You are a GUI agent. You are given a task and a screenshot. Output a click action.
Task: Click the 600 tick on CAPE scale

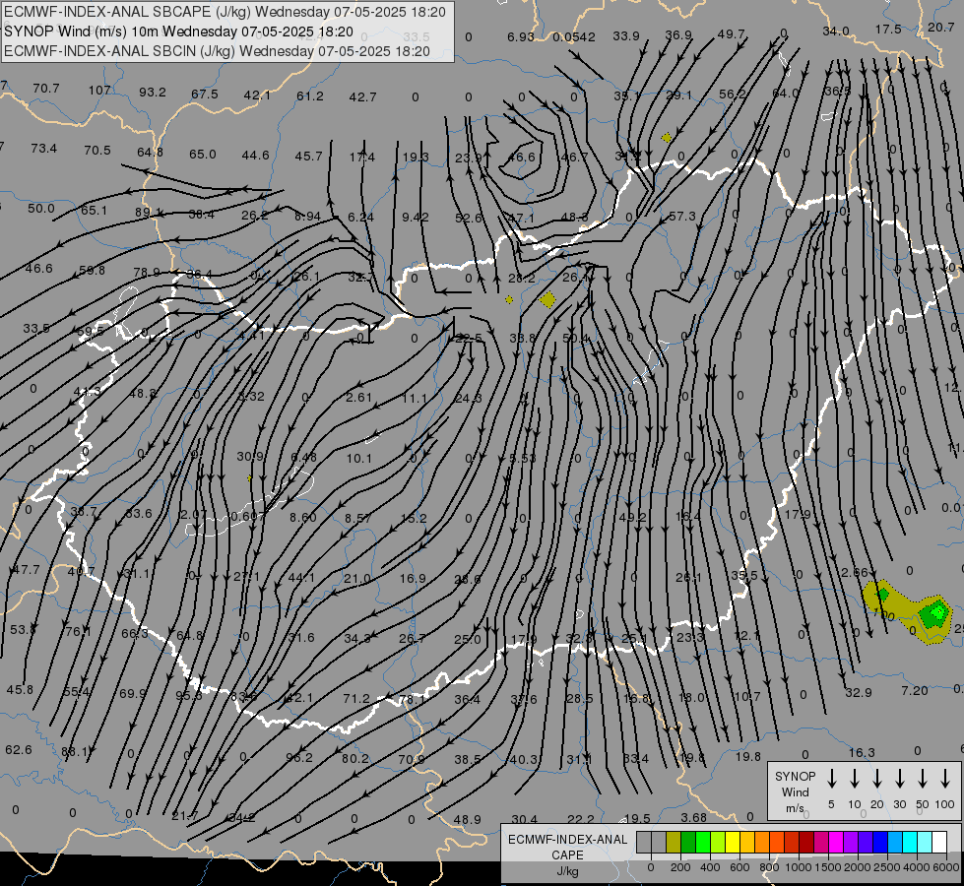click(x=739, y=867)
